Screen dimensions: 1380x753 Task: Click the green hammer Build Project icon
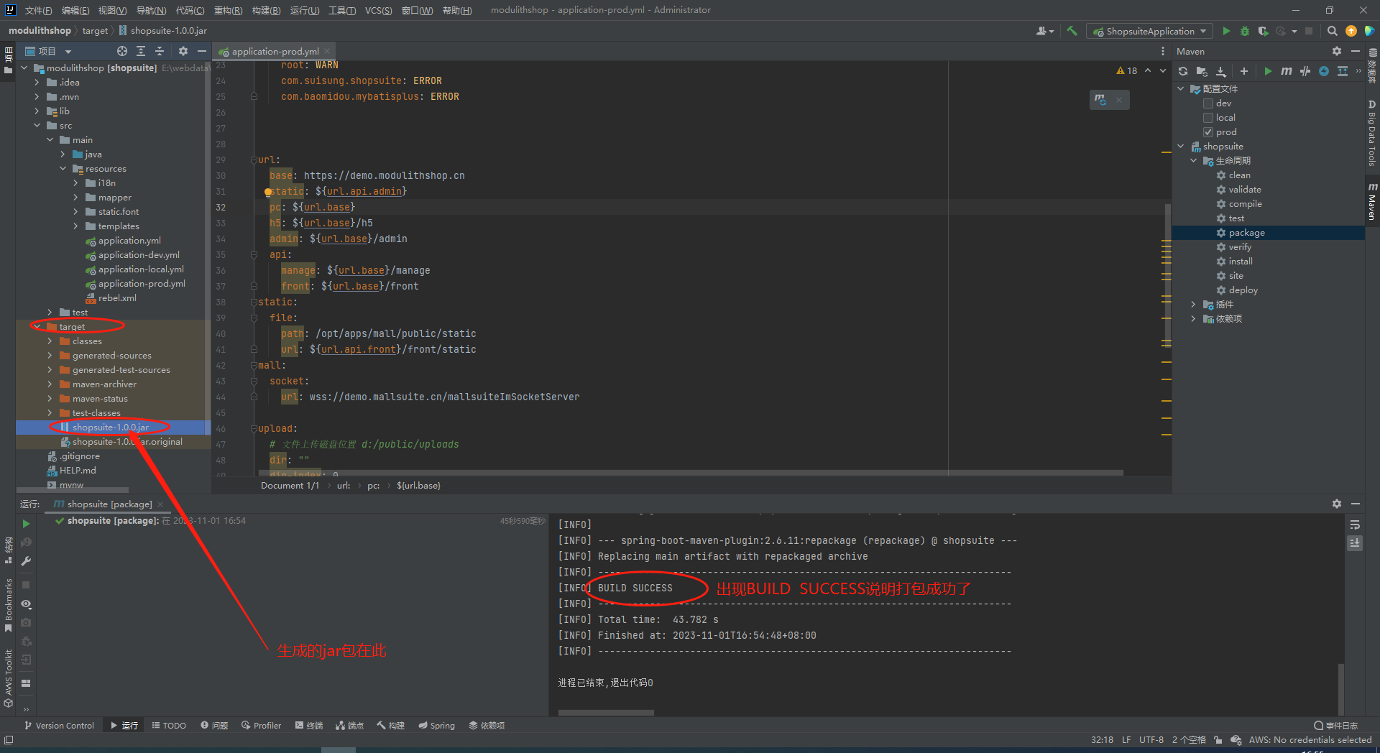point(1072,31)
